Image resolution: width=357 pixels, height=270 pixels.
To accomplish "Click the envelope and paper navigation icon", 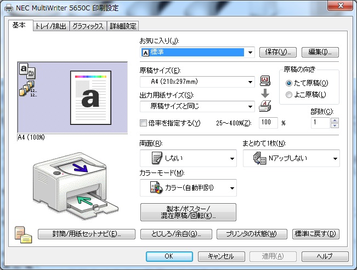I will [x=23, y=234].
